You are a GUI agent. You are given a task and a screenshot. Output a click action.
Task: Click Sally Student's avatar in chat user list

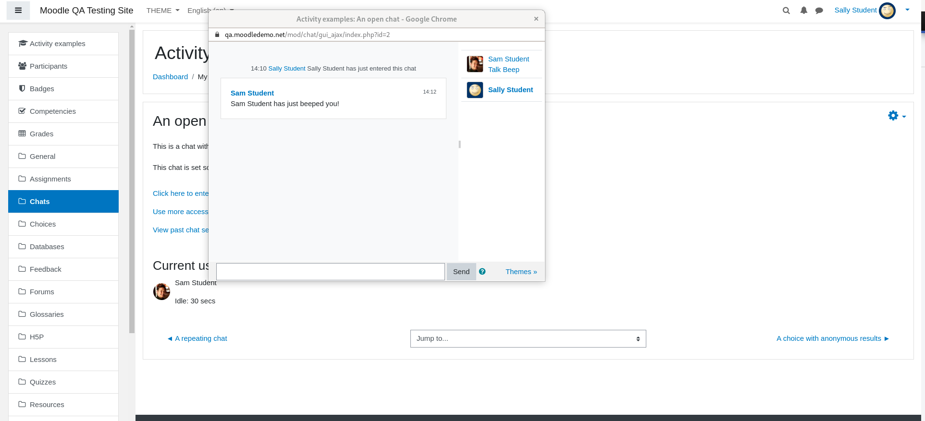(475, 90)
